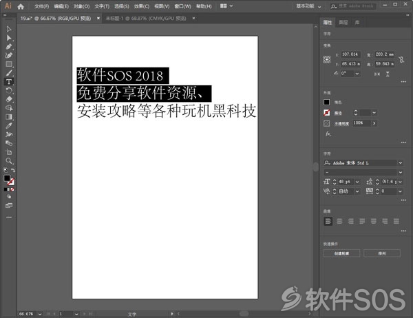This screenshot has height=318, width=413.
Task: Enable justify with last line left
Action: pos(362,222)
